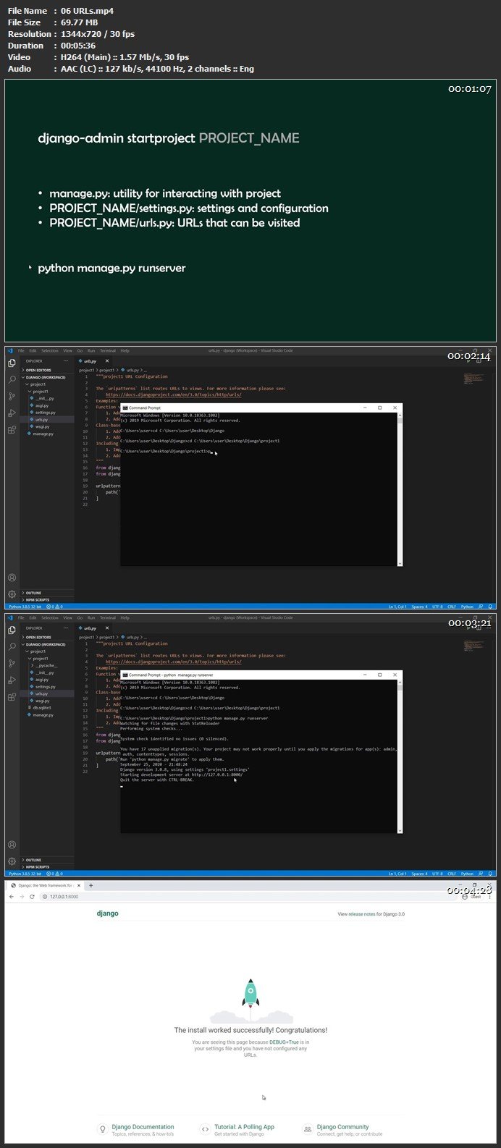Click 'CRLF' in 00:02:14 status bar
501x1148 pixels.
(452, 607)
